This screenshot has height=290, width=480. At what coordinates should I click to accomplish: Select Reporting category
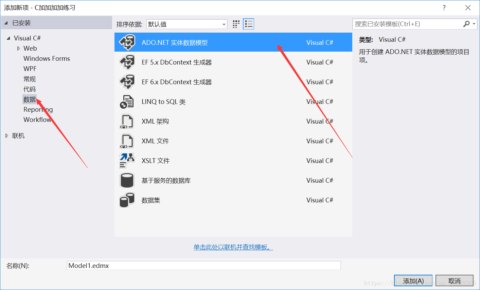pos(38,109)
